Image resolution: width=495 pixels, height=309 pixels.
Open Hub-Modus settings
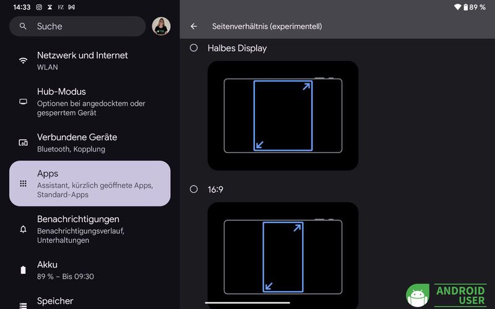pyautogui.click(x=90, y=101)
